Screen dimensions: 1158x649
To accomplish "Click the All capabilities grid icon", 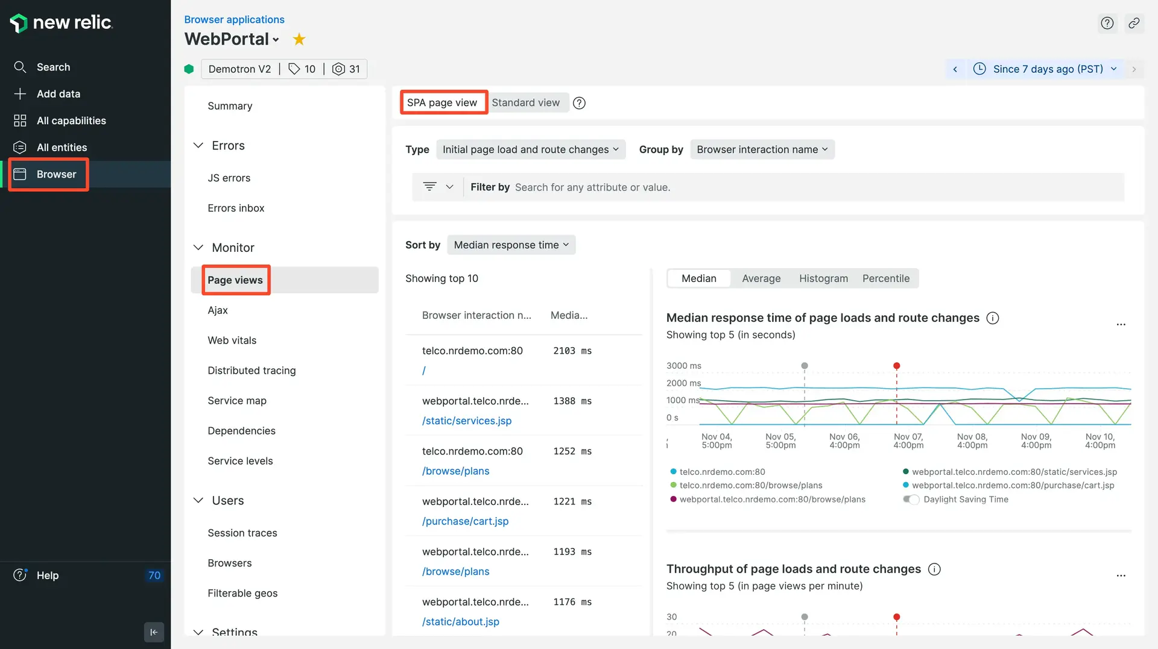I will click(x=20, y=121).
